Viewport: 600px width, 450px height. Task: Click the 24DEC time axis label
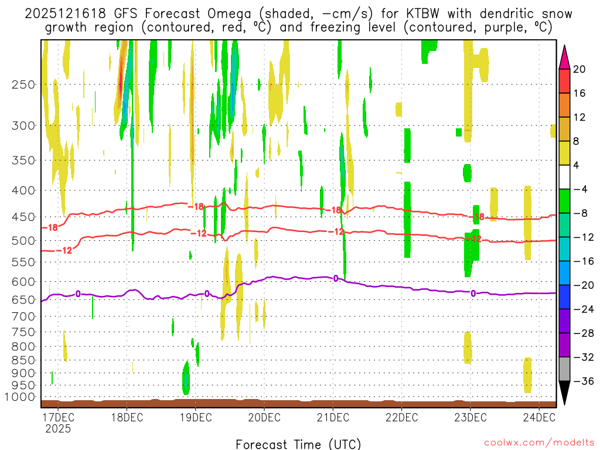539,417
